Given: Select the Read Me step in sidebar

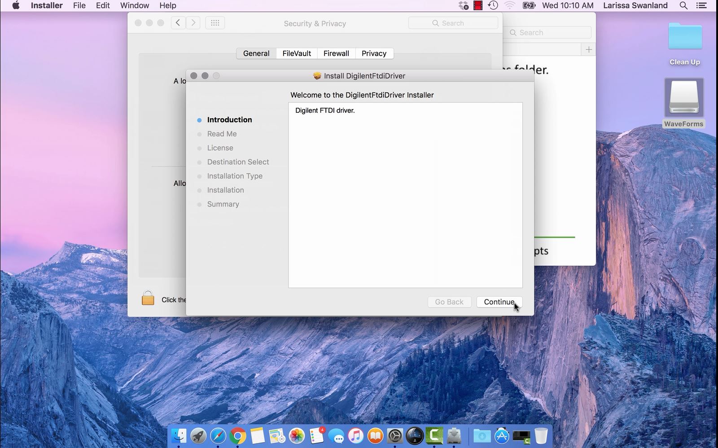Looking at the screenshot, I should (x=222, y=134).
